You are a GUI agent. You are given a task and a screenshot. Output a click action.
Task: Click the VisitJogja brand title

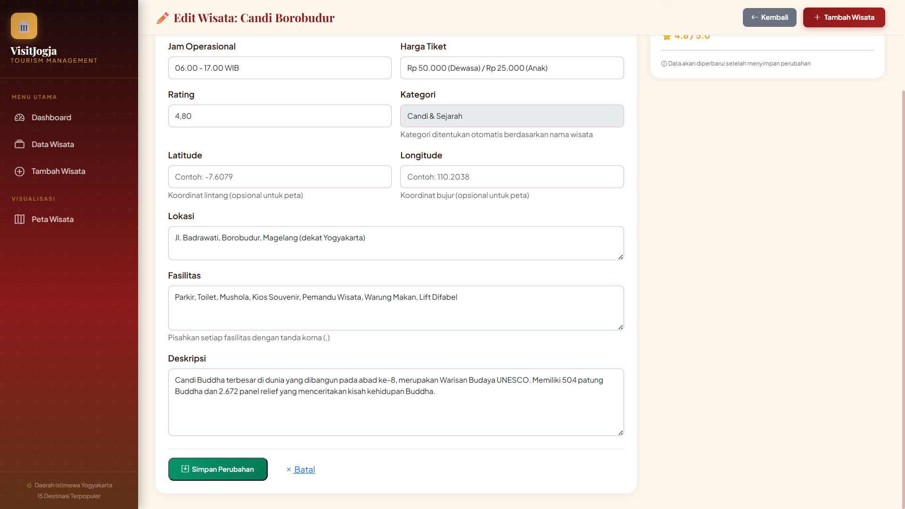33,51
